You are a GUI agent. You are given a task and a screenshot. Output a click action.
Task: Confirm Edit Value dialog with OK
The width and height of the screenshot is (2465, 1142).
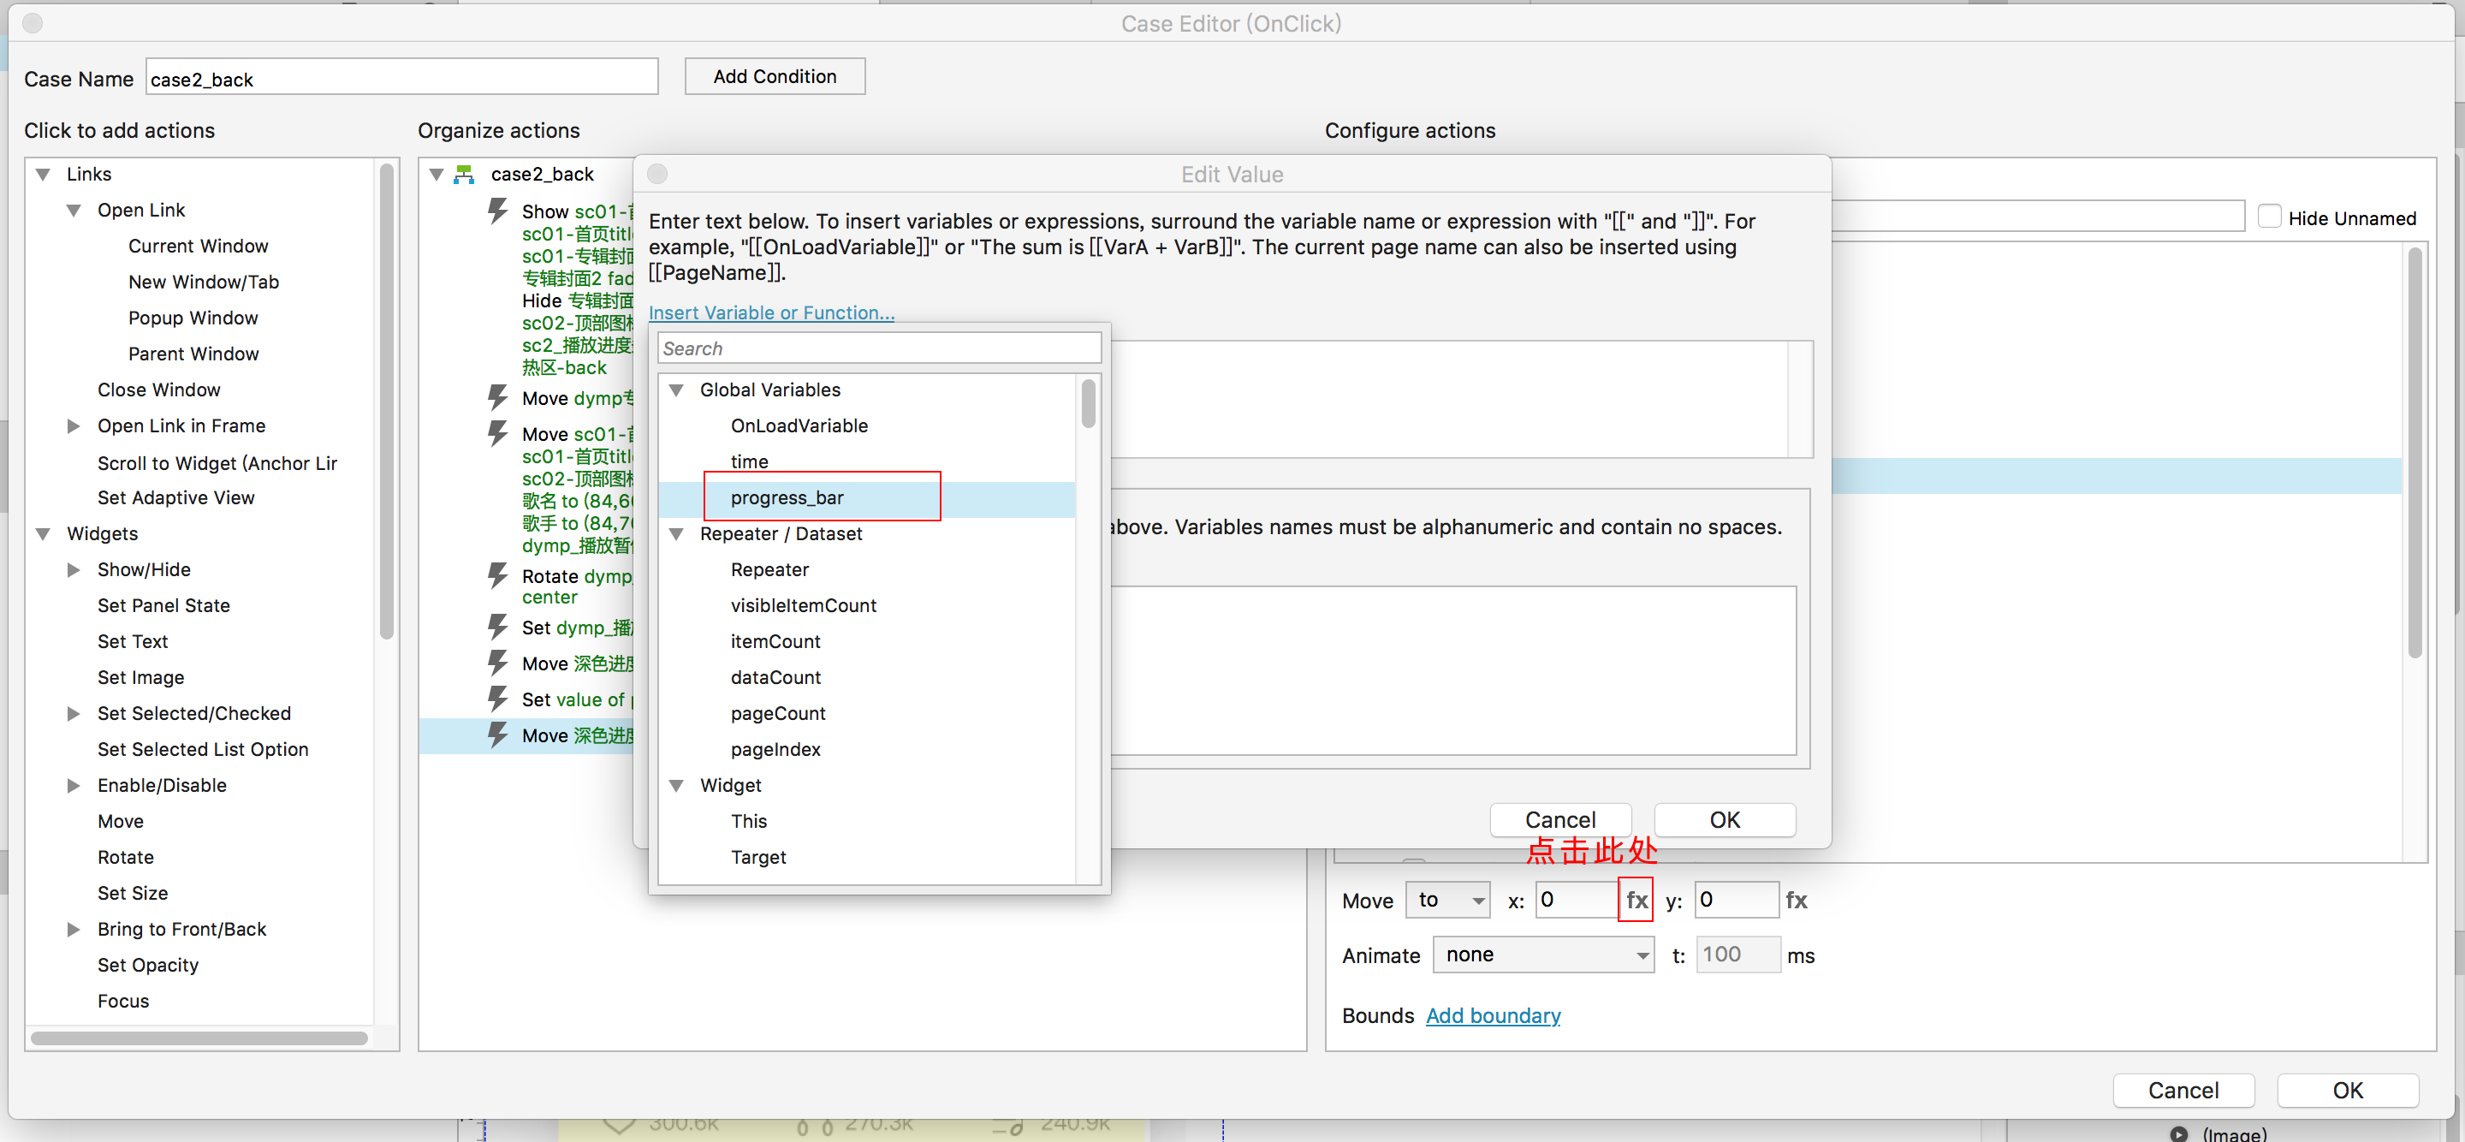pyautogui.click(x=1725, y=819)
